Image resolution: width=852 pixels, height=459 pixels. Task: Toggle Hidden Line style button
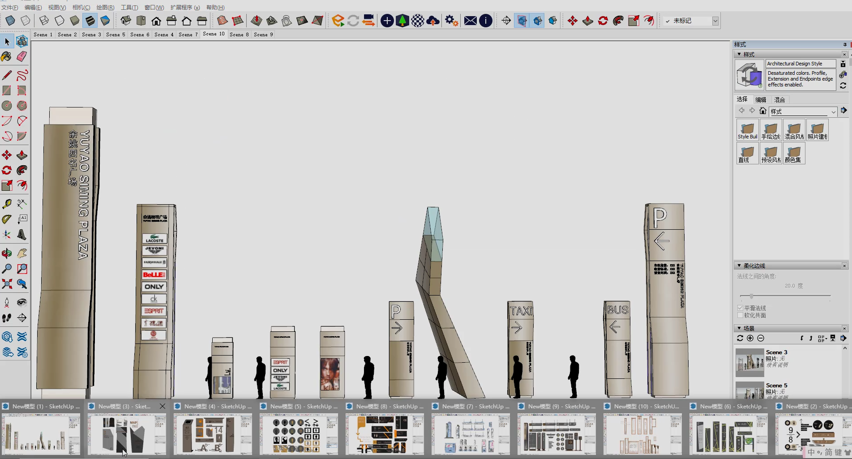click(x=59, y=21)
